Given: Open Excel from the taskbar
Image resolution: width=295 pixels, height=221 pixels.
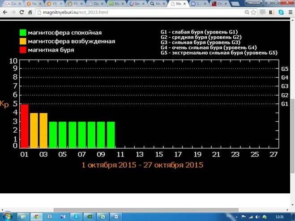Looking at the screenshot, I should click(103, 217).
